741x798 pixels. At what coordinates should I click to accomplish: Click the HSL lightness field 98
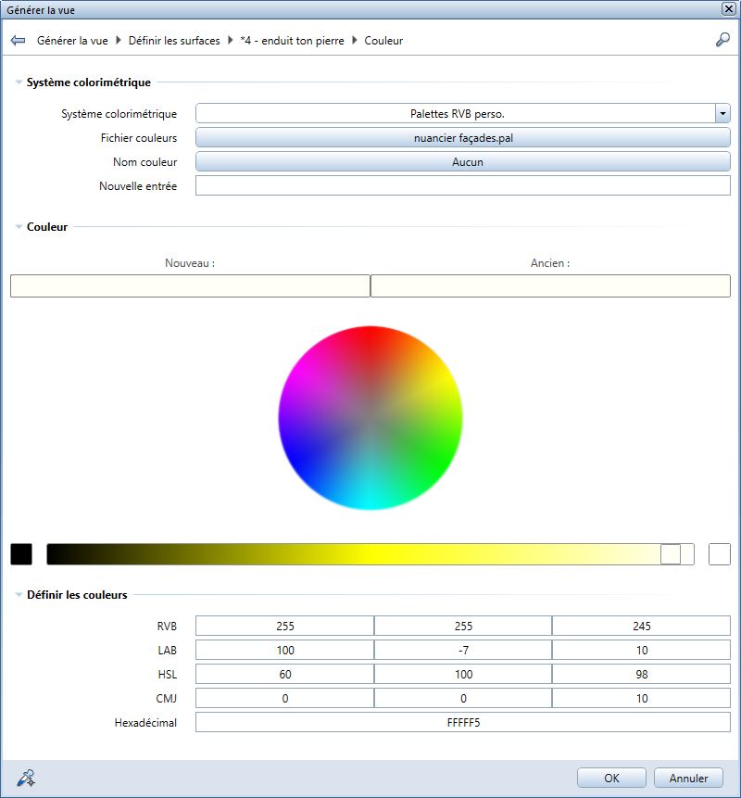pos(641,675)
